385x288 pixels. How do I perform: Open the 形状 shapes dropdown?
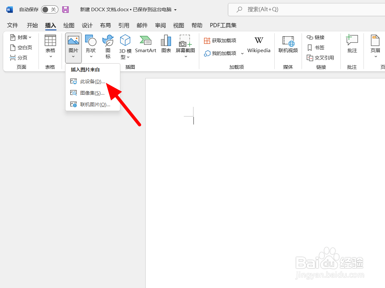[x=91, y=47]
